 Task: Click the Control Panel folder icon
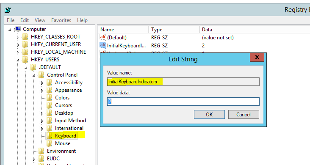click(x=41, y=75)
